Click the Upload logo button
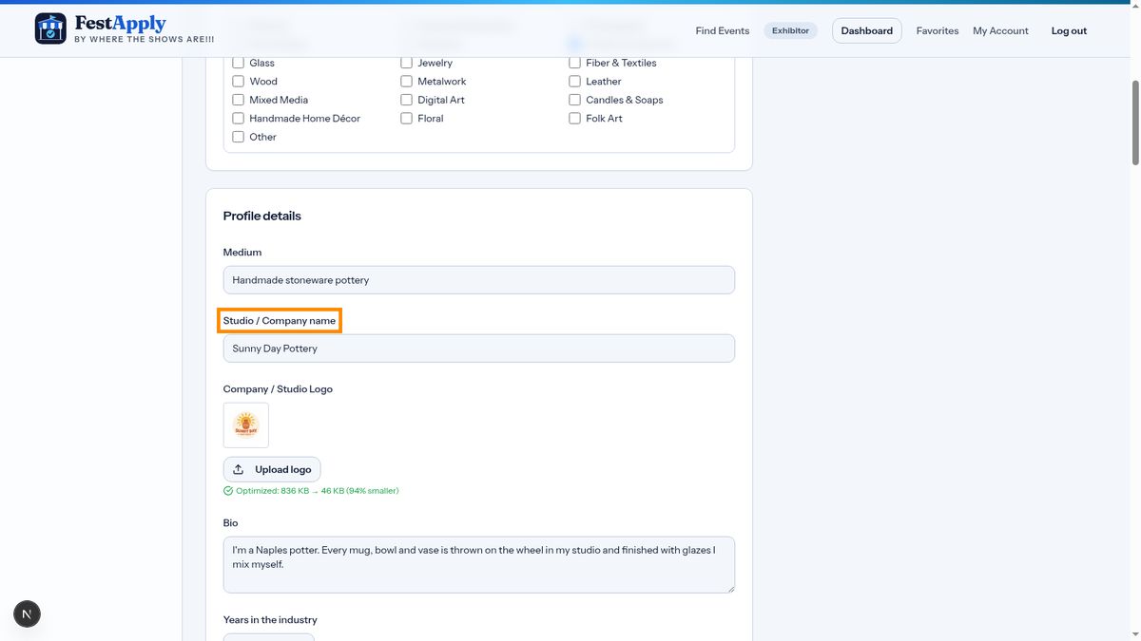Screen dimensions: 1141x641 pyautogui.click(x=272, y=469)
